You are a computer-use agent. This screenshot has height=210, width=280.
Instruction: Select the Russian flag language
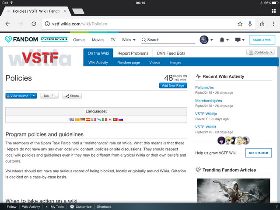121,119
